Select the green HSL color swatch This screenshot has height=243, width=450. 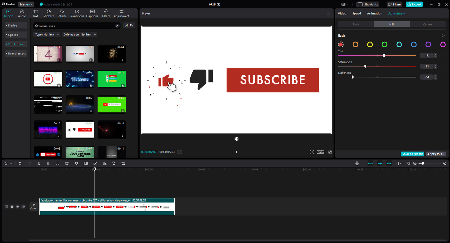385,45
